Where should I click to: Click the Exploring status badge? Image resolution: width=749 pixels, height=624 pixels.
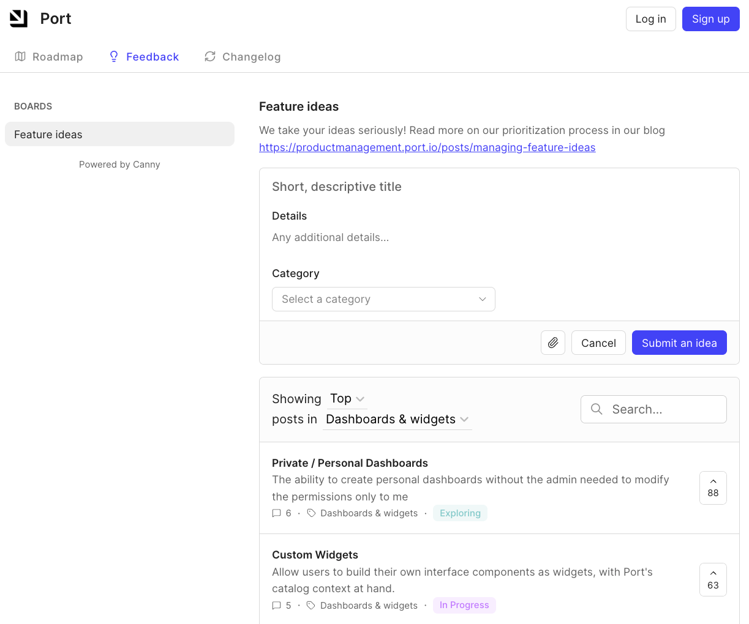460,513
